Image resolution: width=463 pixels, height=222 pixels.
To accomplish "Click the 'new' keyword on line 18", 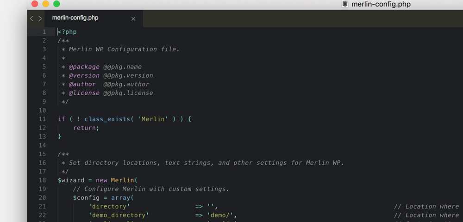I will (101, 180).
